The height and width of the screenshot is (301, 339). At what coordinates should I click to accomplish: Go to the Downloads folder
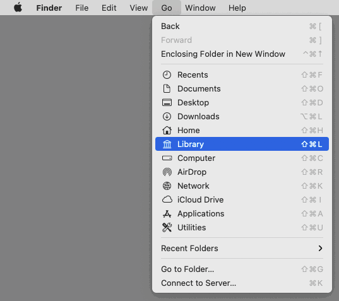pos(242,117)
